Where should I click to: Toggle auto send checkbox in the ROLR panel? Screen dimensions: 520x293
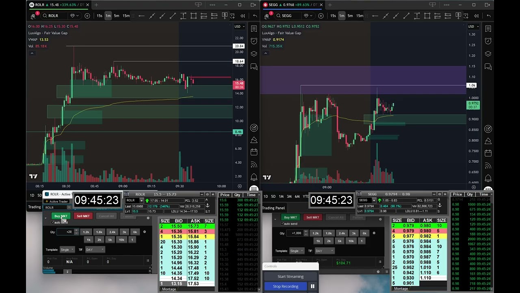(x=53, y=222)
